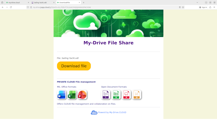View site security padlock info
Screen dimensions: 217x122
31,7
